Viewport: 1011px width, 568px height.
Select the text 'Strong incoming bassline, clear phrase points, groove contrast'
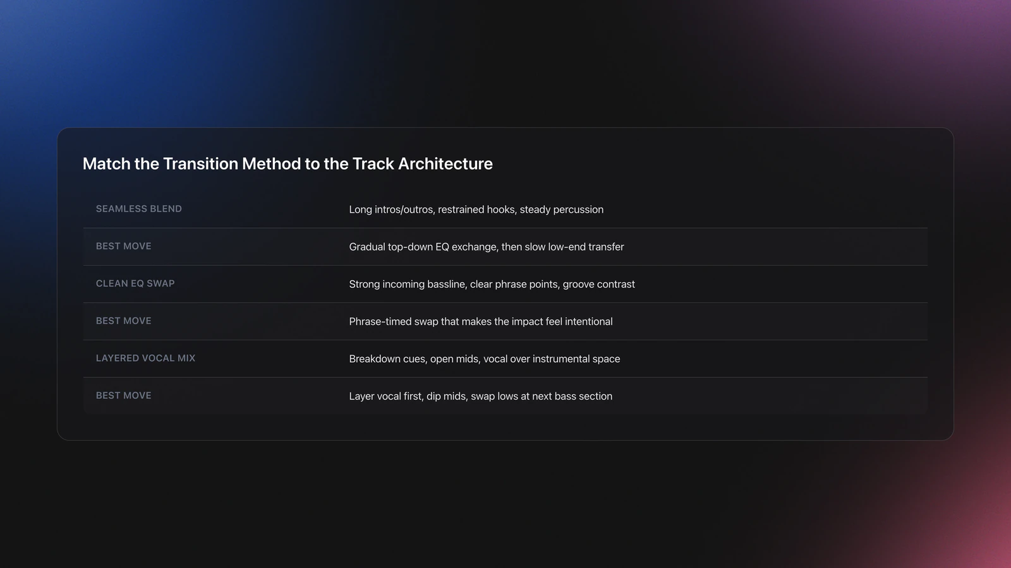(x=492, y=284)
